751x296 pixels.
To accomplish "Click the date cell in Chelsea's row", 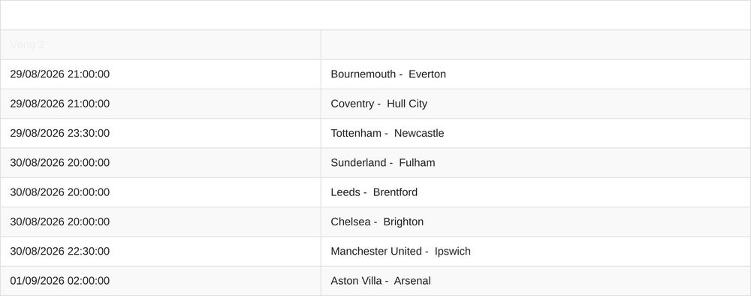I will click(x=161, y=222).
